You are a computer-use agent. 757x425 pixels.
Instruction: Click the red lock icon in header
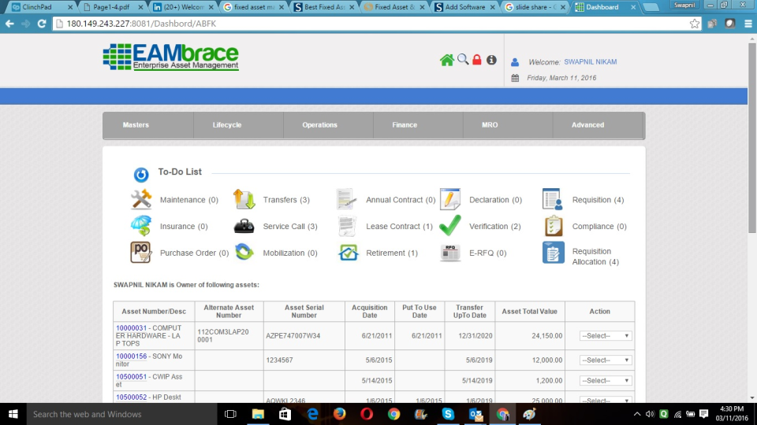coord(477,59)
